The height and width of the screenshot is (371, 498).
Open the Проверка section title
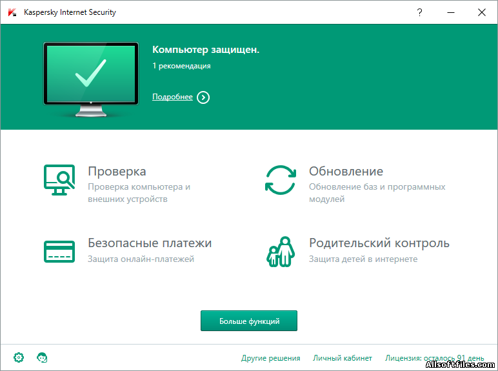(117, 172)
